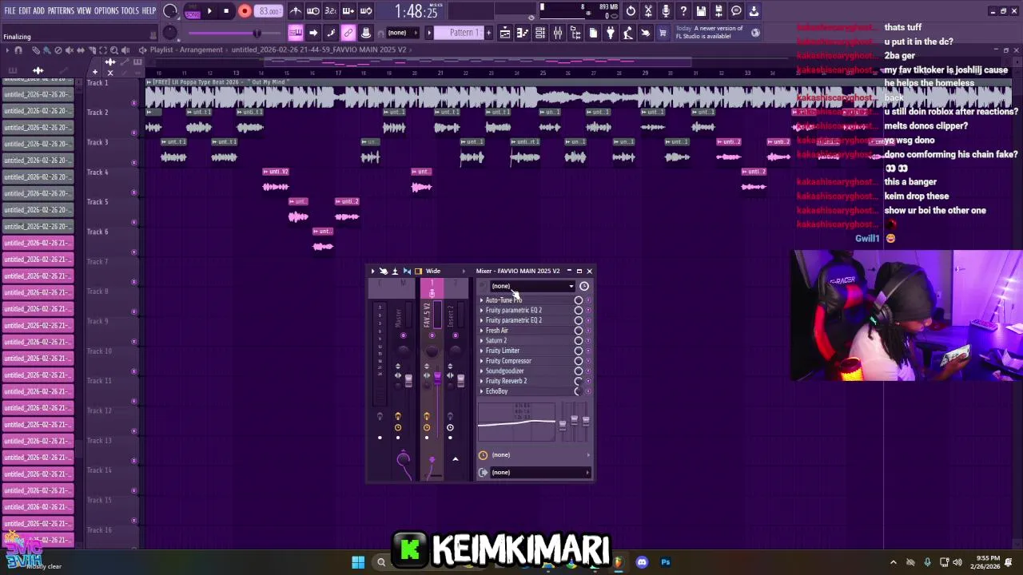This screenshot has width=1023, height=575.
Task: Click the scissors icon in top-right toolbar
Action: (648, 11)
